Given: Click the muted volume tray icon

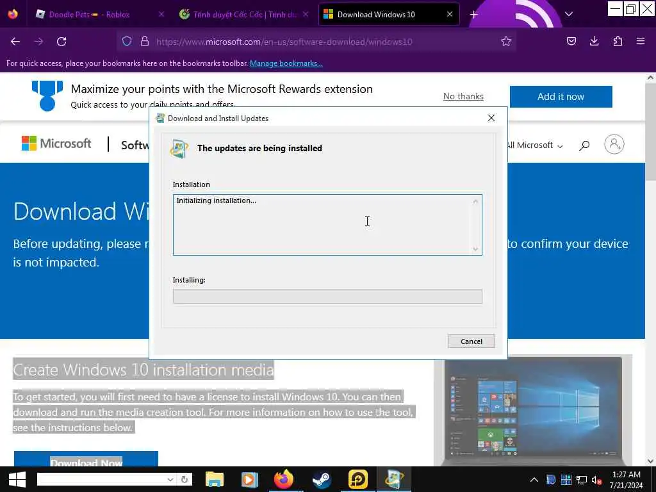Looking at the screenshot, I should coord(596,480).
